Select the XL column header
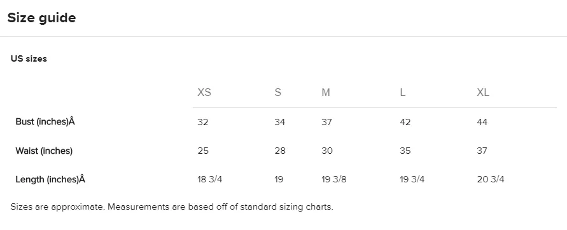 pyautogui.click(x=483, y=92)
